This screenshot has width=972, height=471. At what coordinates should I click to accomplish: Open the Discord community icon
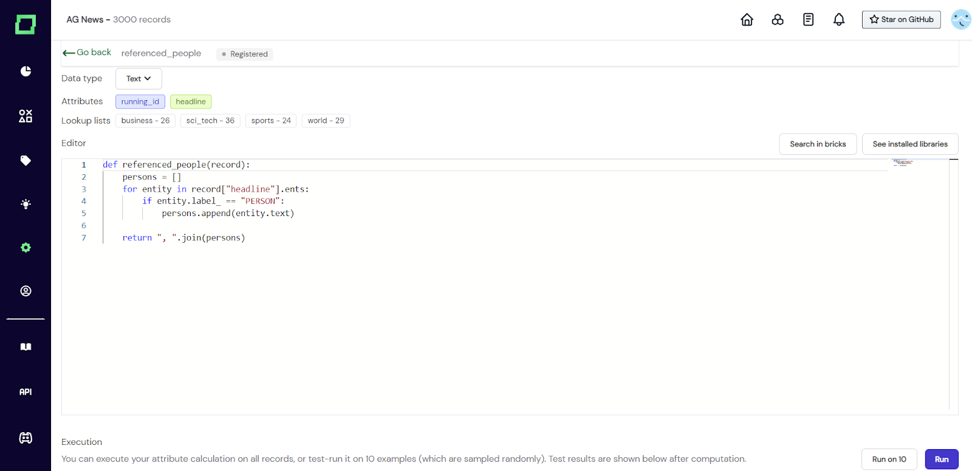click(26, 438)
